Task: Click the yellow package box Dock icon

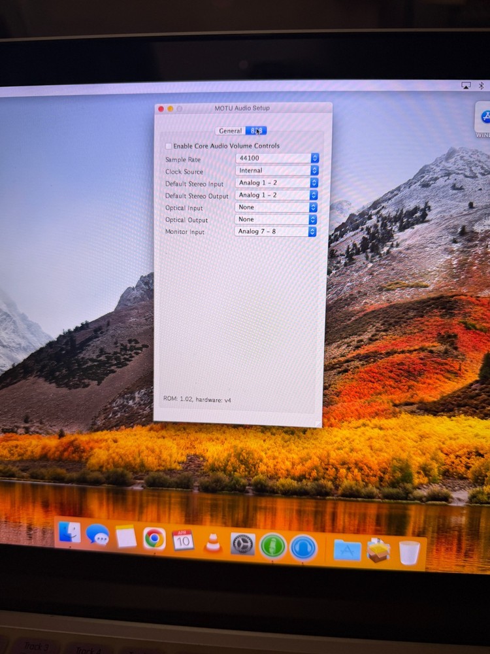Action: coord(378,550)
